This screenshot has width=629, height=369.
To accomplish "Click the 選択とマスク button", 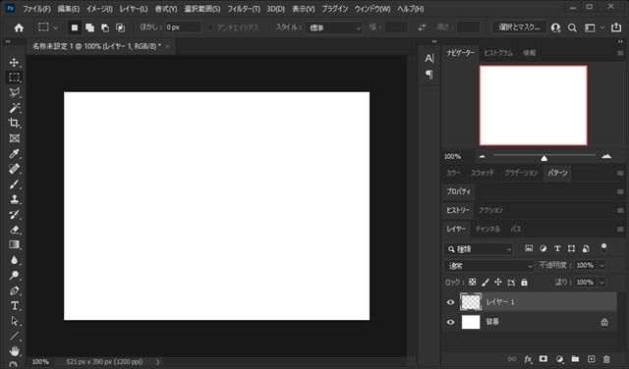I will (x=519, y=27).
